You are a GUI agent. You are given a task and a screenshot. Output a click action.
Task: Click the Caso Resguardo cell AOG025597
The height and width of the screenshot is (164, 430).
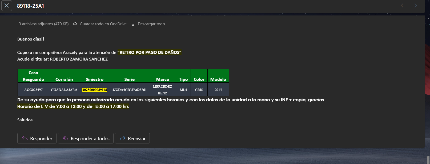click(33, 90)
